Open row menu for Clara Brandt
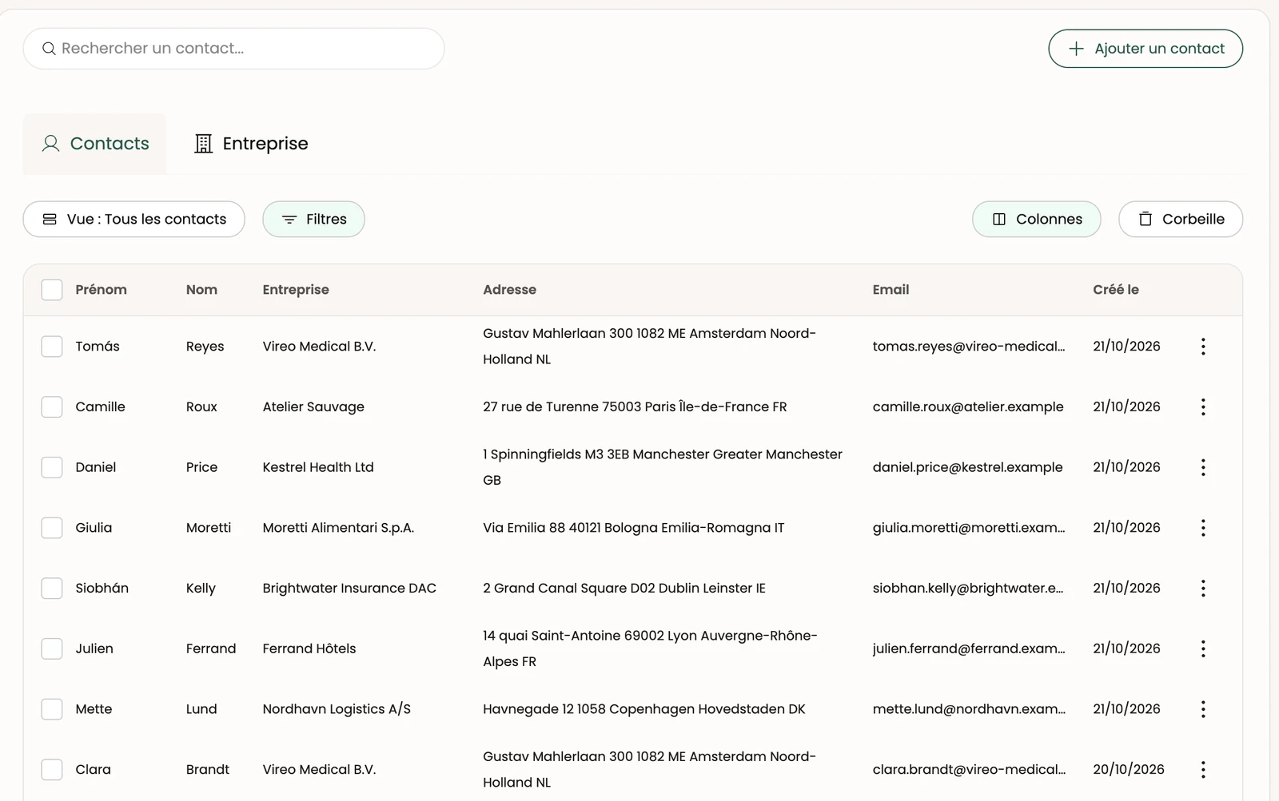Viewport: 1279px width, 801px height. pos(1203,769)
